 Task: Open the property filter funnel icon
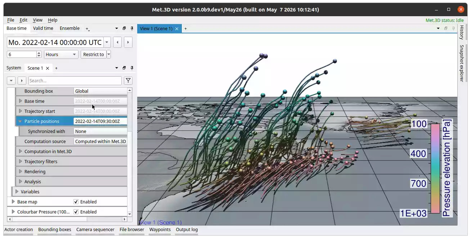pos(128,81)
